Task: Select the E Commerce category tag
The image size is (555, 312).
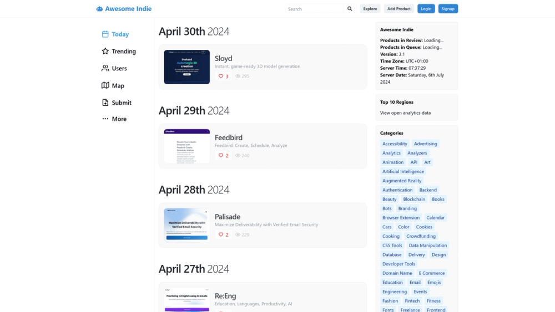Action: (431, 273)
